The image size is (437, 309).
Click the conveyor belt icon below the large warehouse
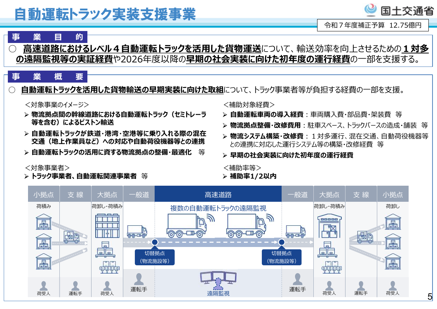click(331, 266)
